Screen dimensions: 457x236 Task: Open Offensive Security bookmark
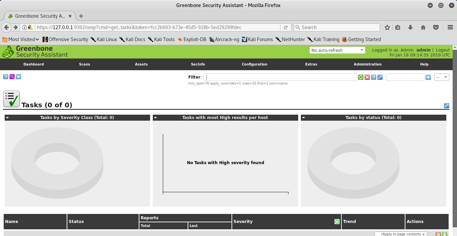pos(65,39)
